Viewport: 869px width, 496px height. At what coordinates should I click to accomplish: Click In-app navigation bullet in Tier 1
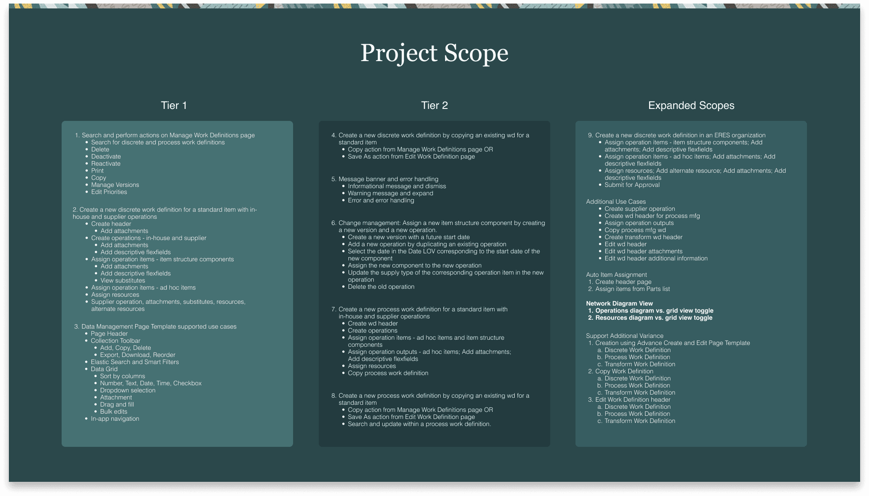[115, 418]
